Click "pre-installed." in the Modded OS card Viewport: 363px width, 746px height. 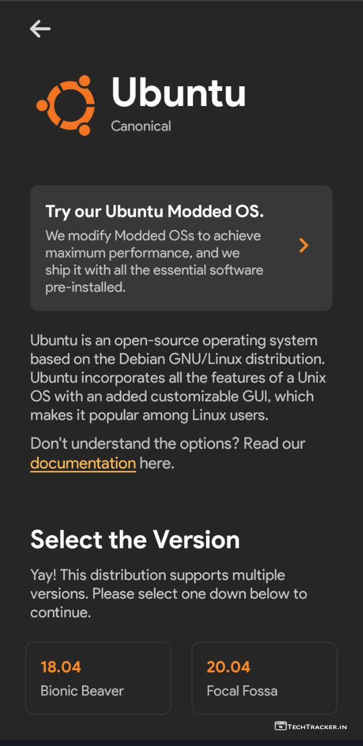[x=86, y=287]
